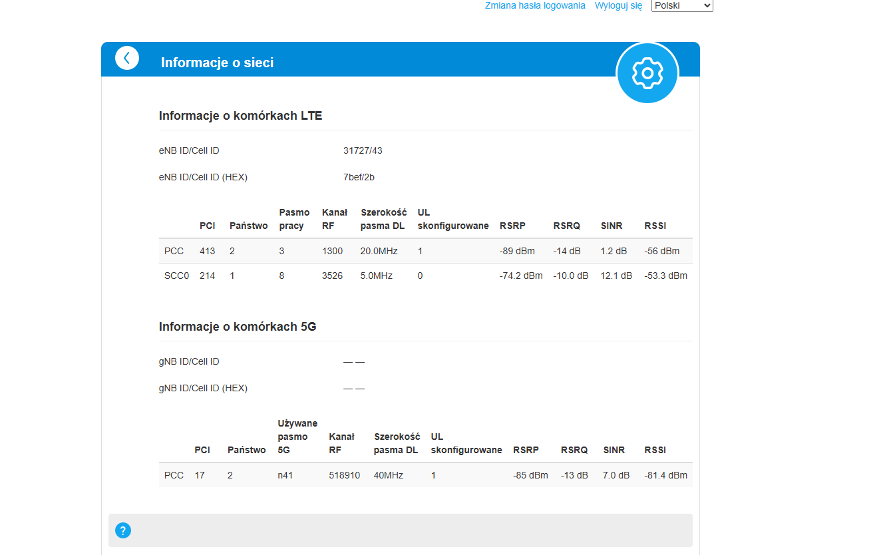Viewport: 887px width, 555px height.
Task: Click the Używane pasmo 5G column header
Action: pos(297,437)
